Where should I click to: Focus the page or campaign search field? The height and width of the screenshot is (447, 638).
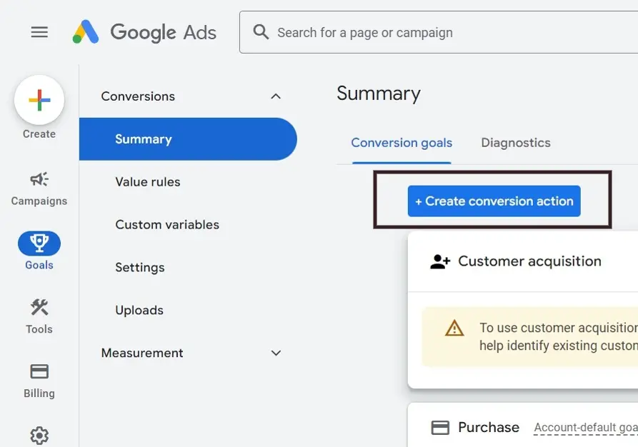[x=439, y=32]
